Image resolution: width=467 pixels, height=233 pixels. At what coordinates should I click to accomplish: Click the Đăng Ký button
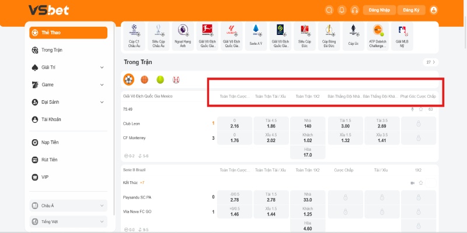pyautogui.click(x=412, y=10)
